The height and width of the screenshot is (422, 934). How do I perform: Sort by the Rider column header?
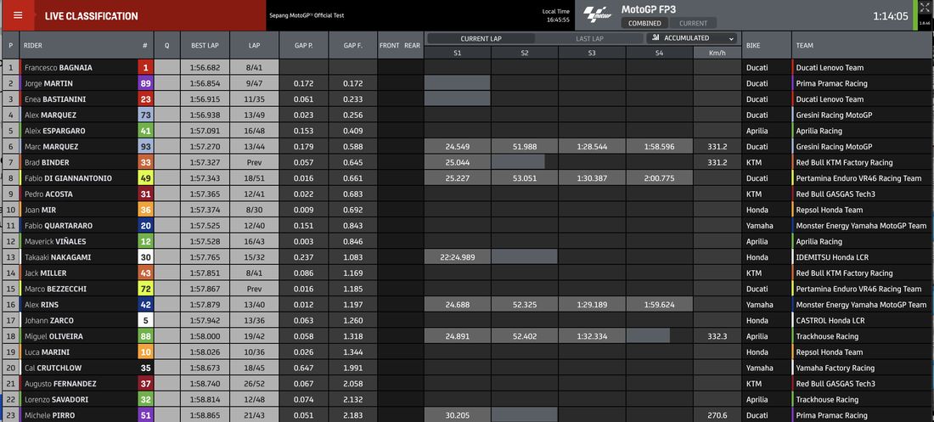tap(33, 45)
